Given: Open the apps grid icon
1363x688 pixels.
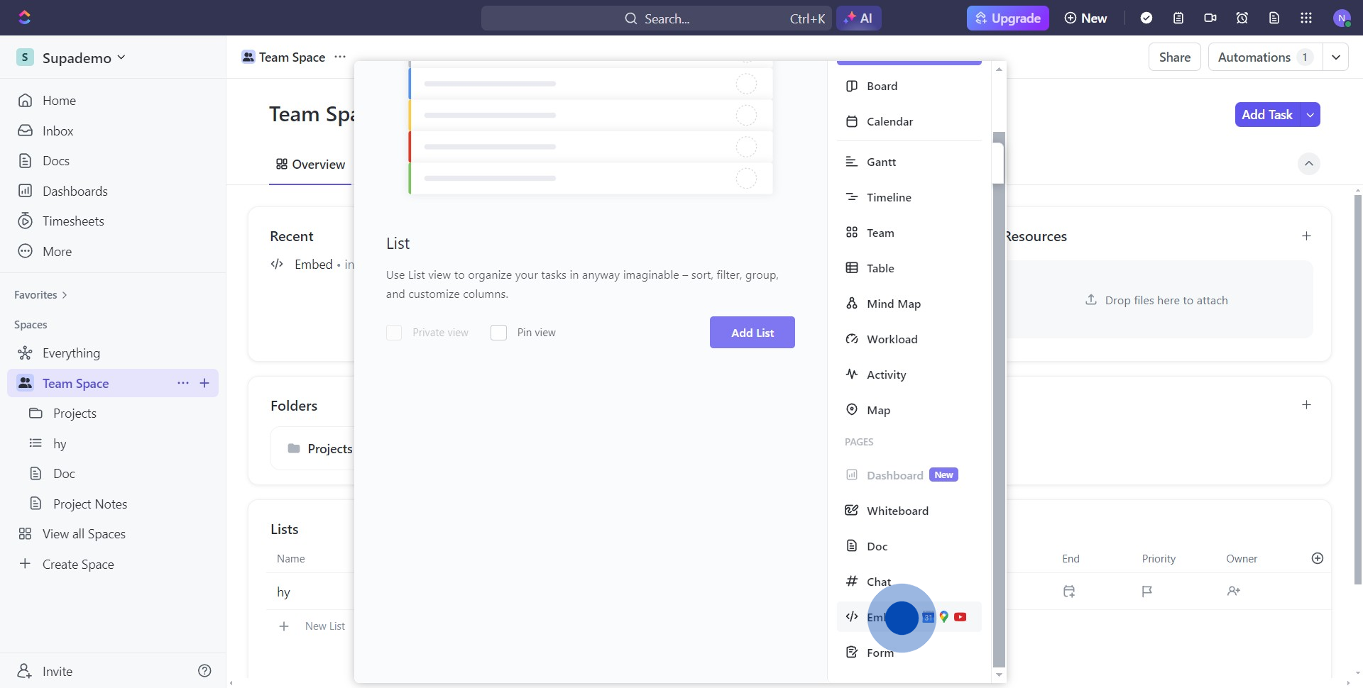Looking at the screenshot, I should pos(1306,18).
